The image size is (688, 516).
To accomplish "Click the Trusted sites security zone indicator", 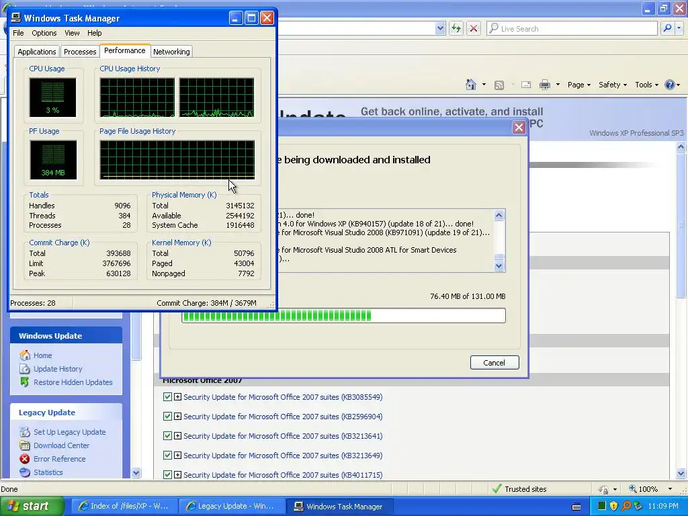I will (x=519, y=489).
